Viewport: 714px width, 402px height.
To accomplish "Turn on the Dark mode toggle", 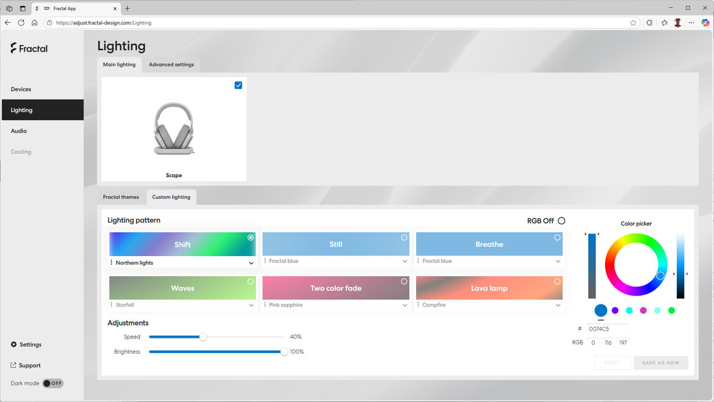I will pos(53,383).
